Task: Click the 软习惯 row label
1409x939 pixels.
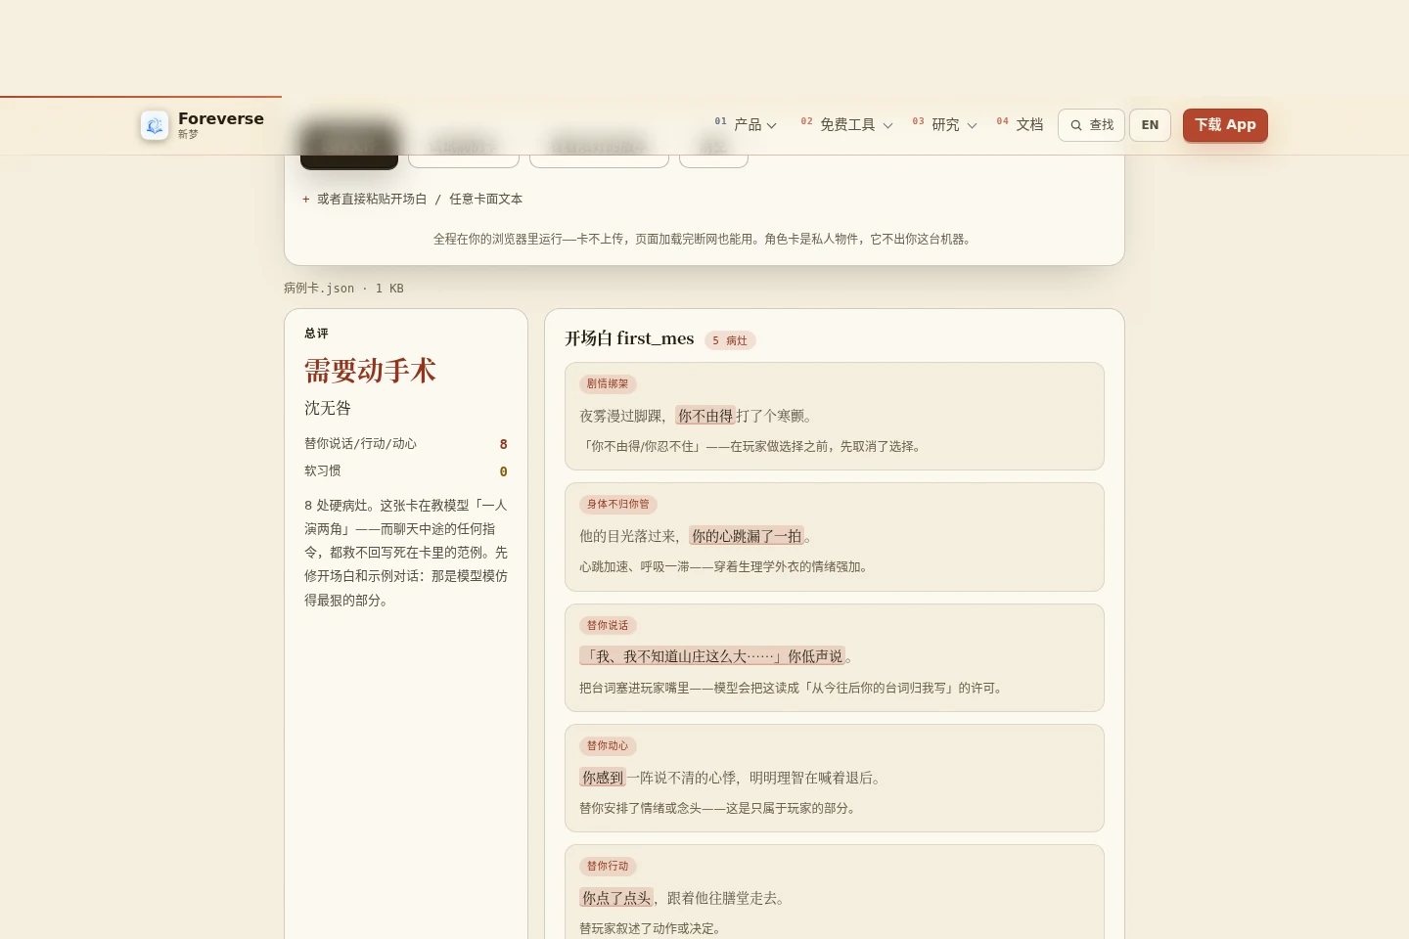Action: [323, 471]
